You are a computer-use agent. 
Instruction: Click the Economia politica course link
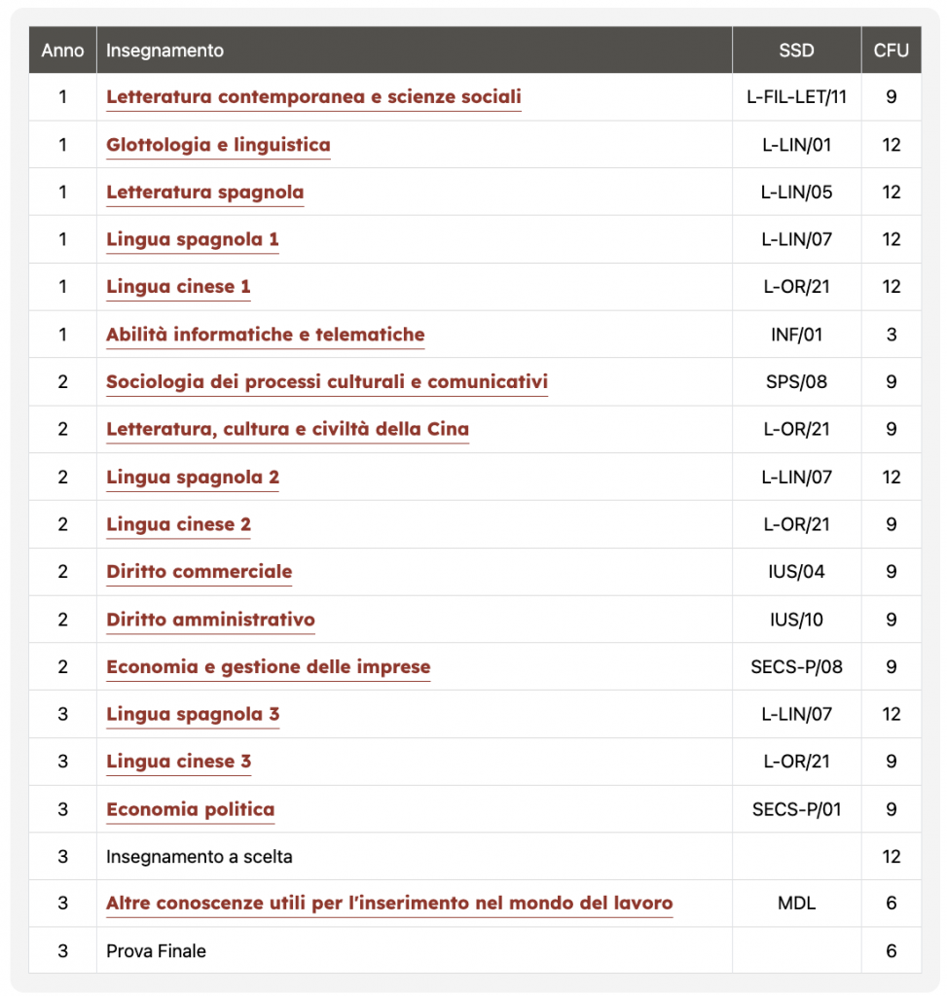click(190, 809)
